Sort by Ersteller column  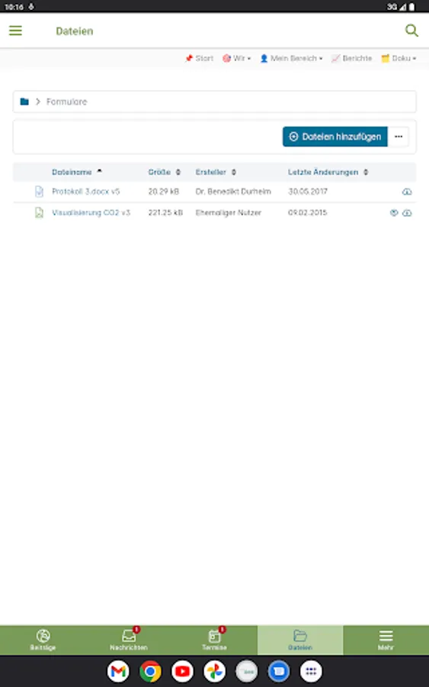[216, 172]
